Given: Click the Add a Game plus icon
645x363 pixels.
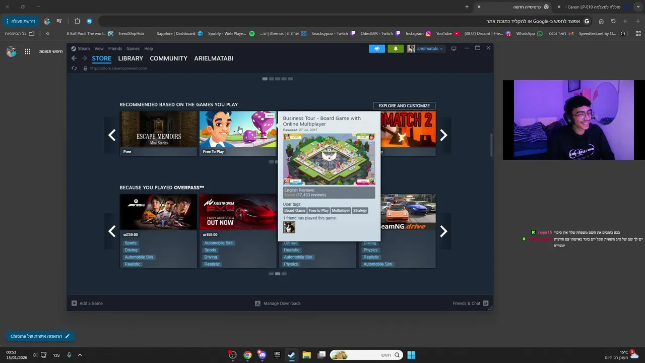Looking at the screenshot, I should (x=74, y=303).
